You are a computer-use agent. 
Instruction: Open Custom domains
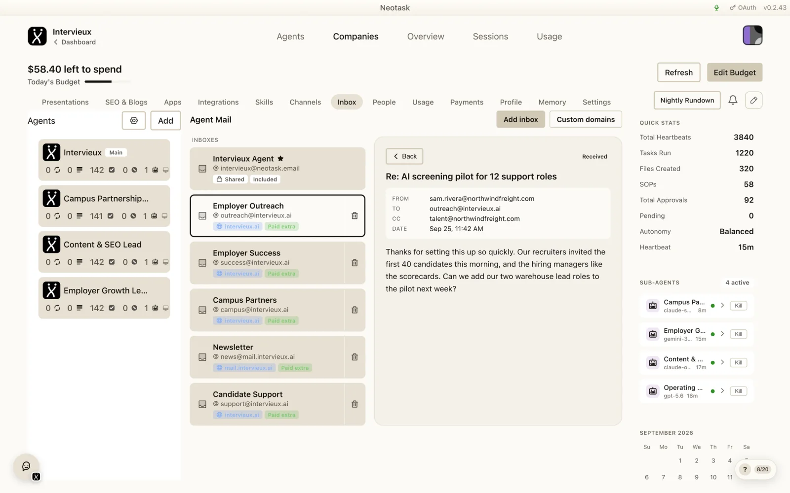tap(586, 119)
